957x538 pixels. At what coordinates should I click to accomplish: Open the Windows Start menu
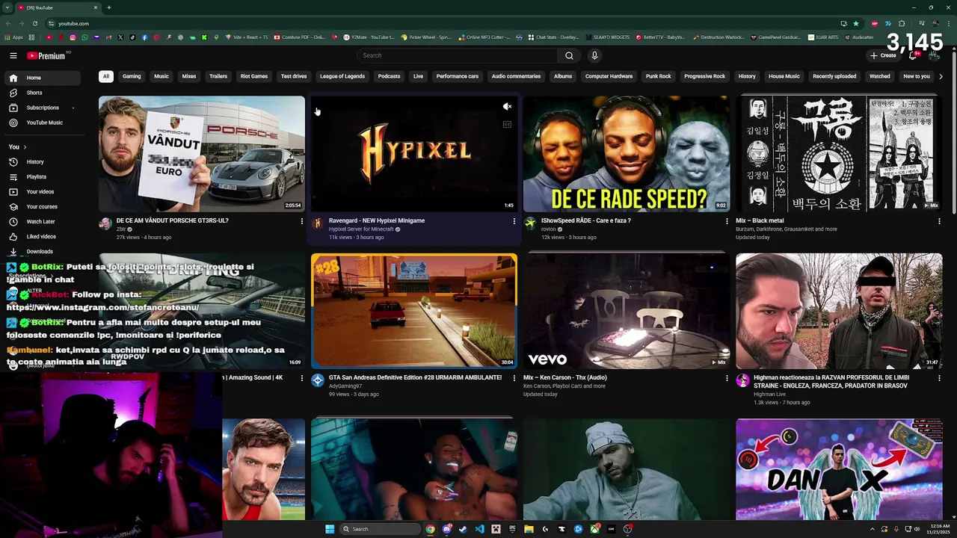click(x=330, y=529)
